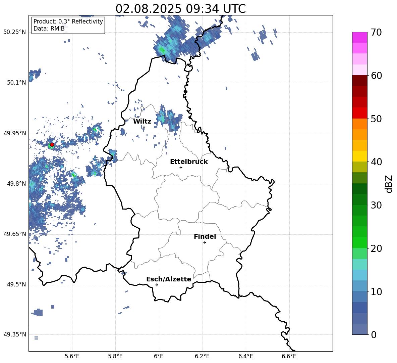Click the 49.8°N latitude label
The height and width of the screenshot is (363, 397).
pos(16,184)
